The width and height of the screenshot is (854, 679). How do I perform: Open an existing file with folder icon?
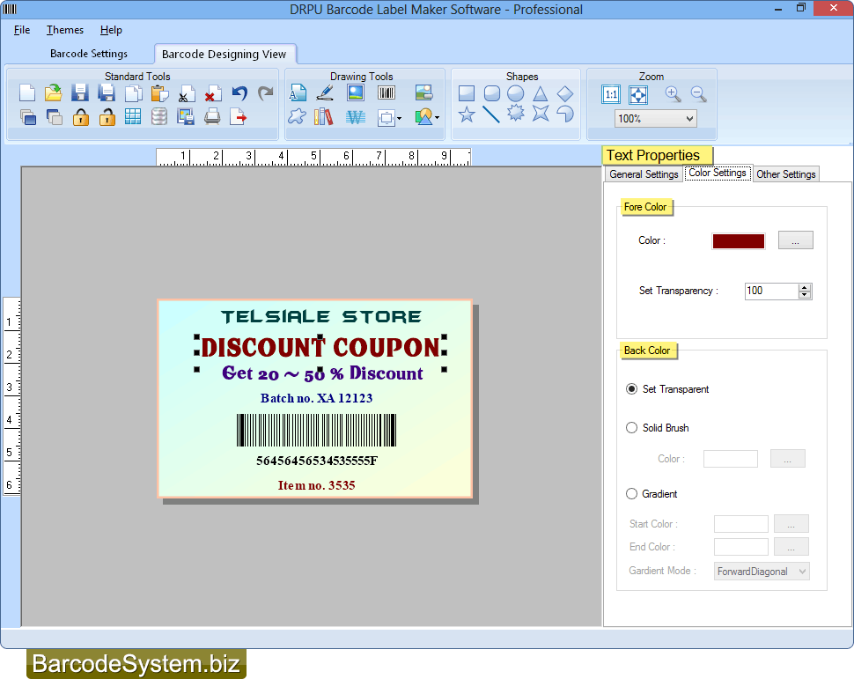54,93
